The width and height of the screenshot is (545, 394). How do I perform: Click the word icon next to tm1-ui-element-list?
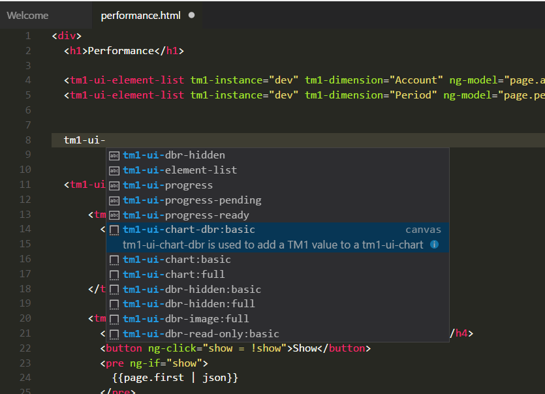114,170
